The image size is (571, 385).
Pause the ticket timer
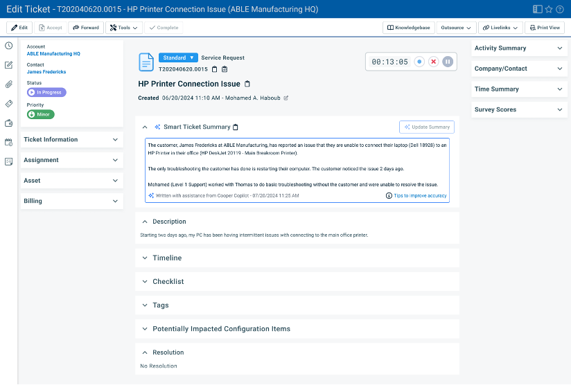pyautogui.click(x=448, y=62)
